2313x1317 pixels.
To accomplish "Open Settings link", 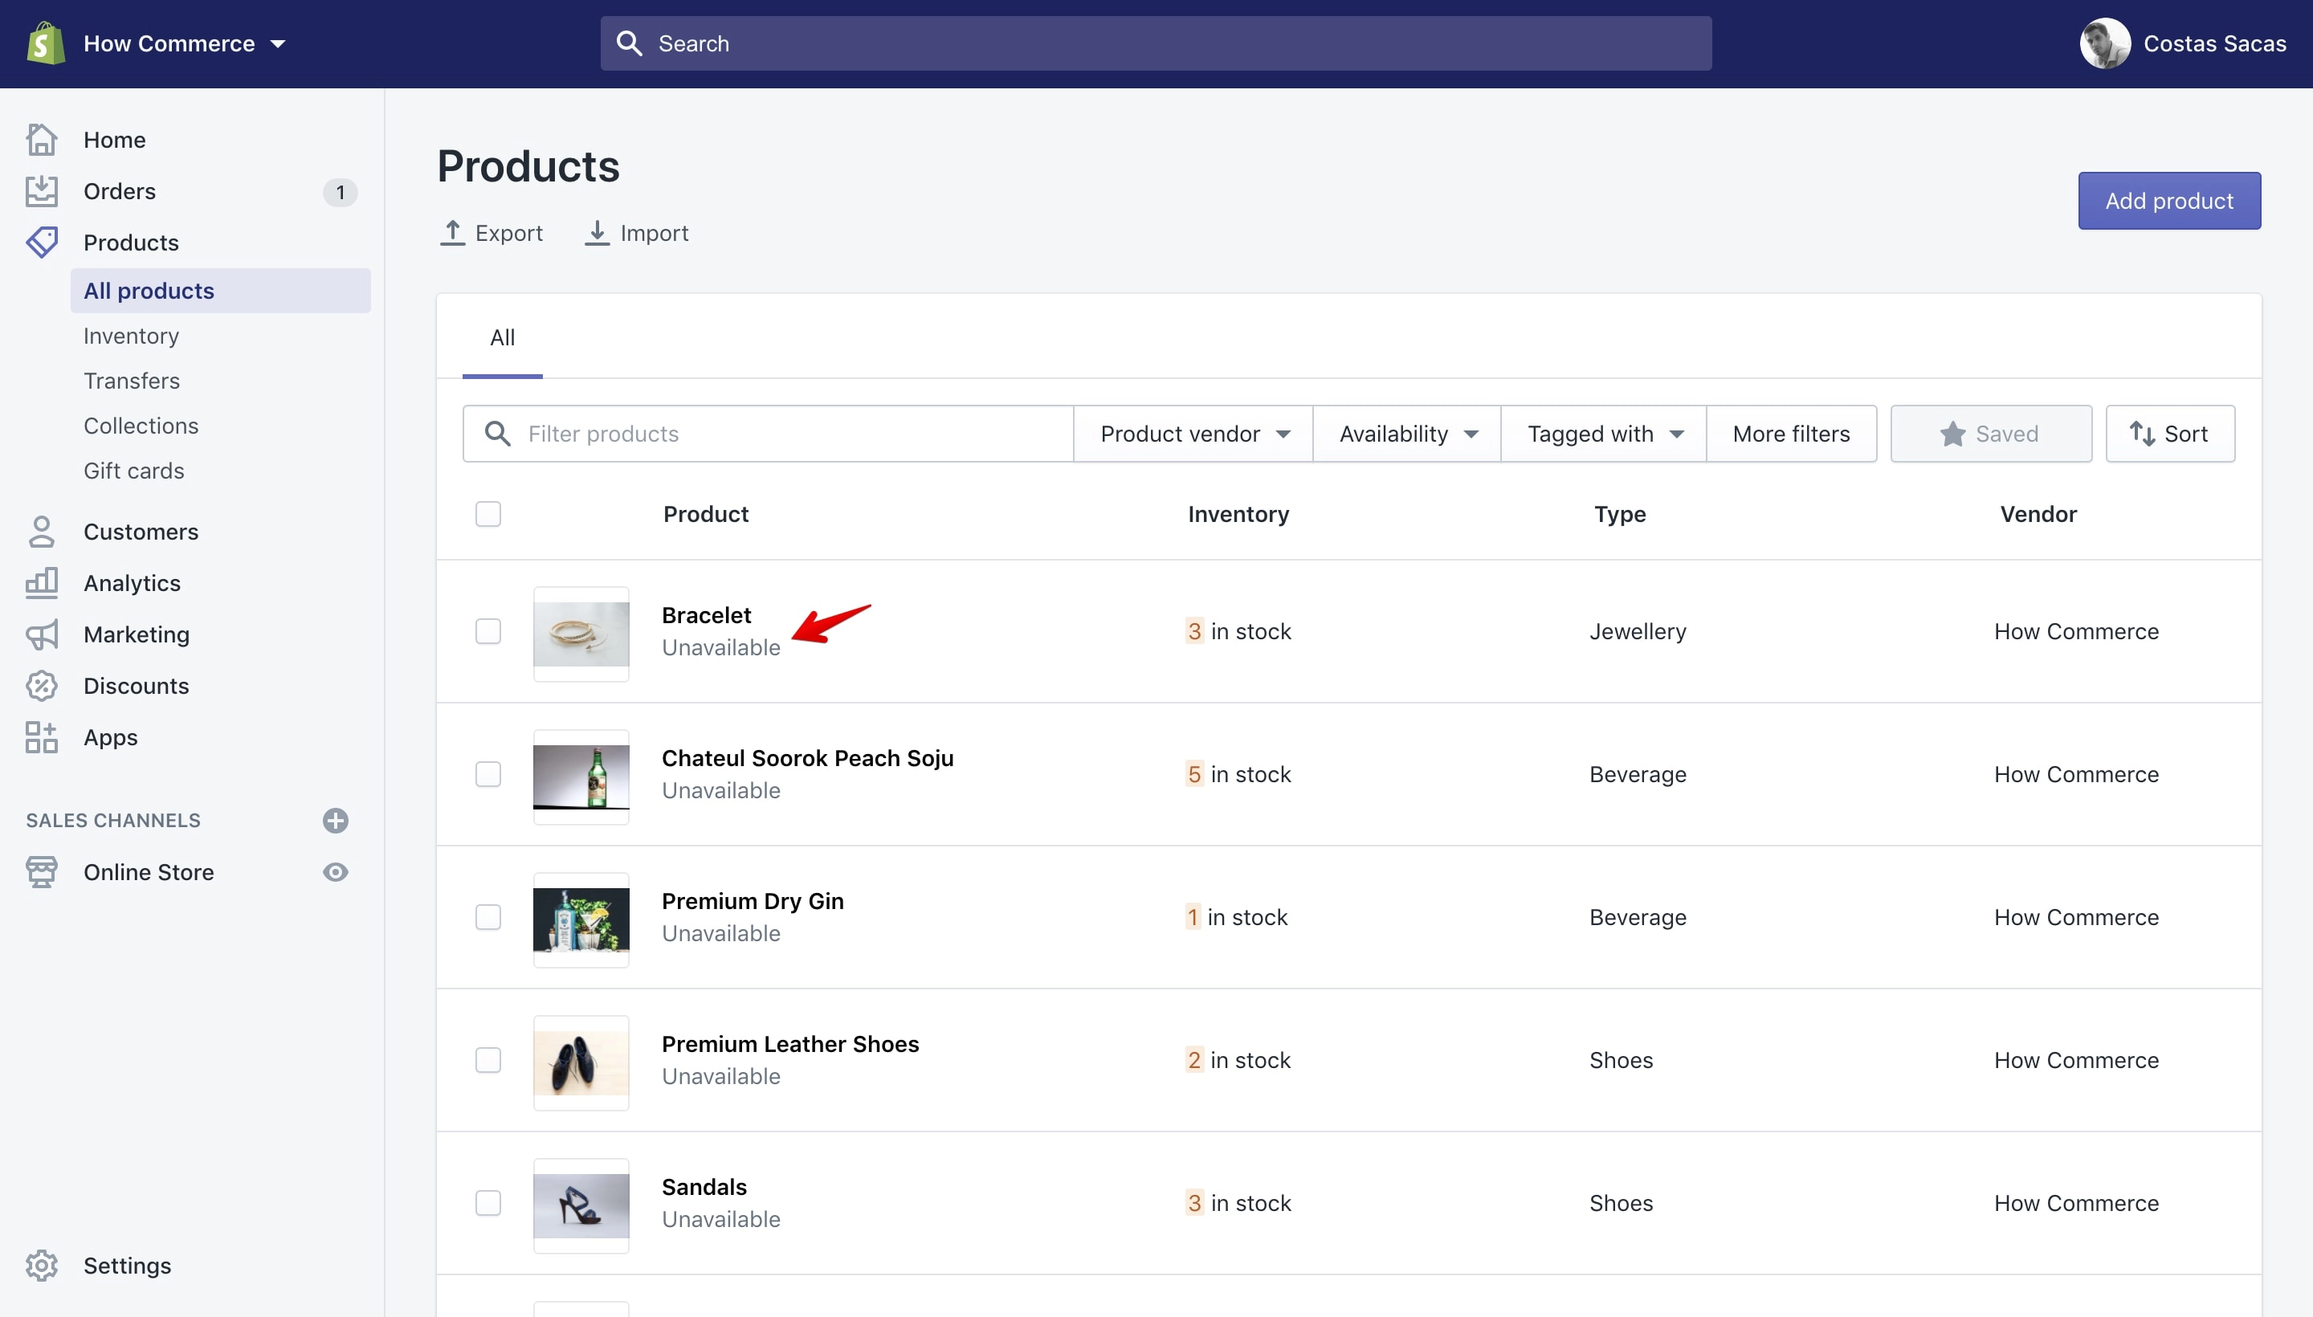I will [128, 1266].
